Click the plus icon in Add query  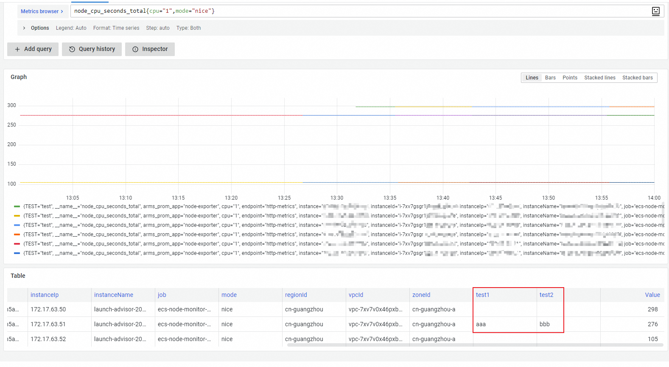(x=17, y=49)
